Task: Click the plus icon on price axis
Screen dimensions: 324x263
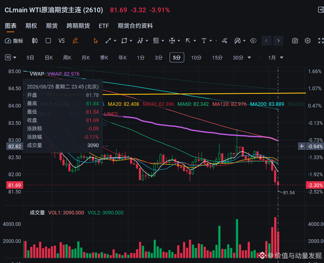Action: click(302, 146)
